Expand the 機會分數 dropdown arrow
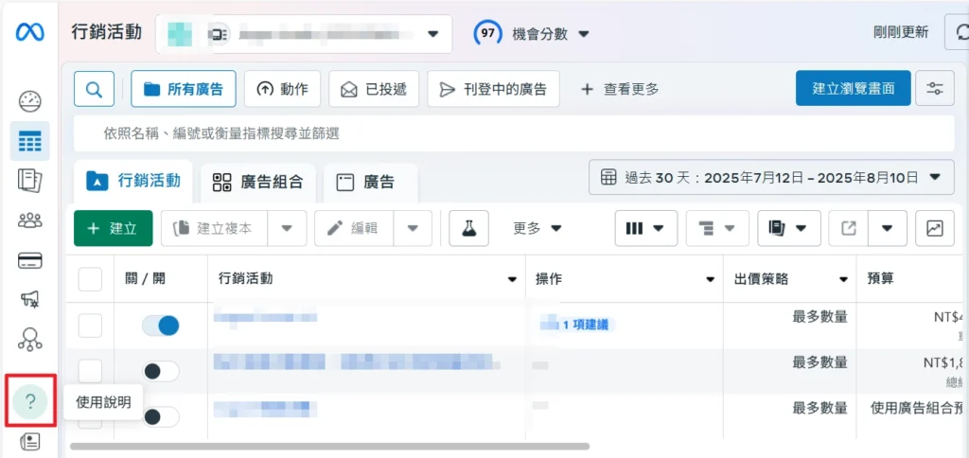 (583, 34)
